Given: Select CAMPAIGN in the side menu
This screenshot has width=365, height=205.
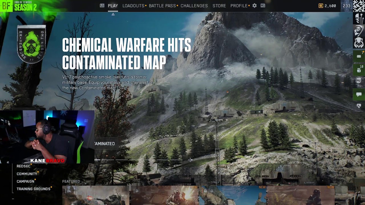Looking at the screenshot, I should pyautogui.click(x=25, y=181).
